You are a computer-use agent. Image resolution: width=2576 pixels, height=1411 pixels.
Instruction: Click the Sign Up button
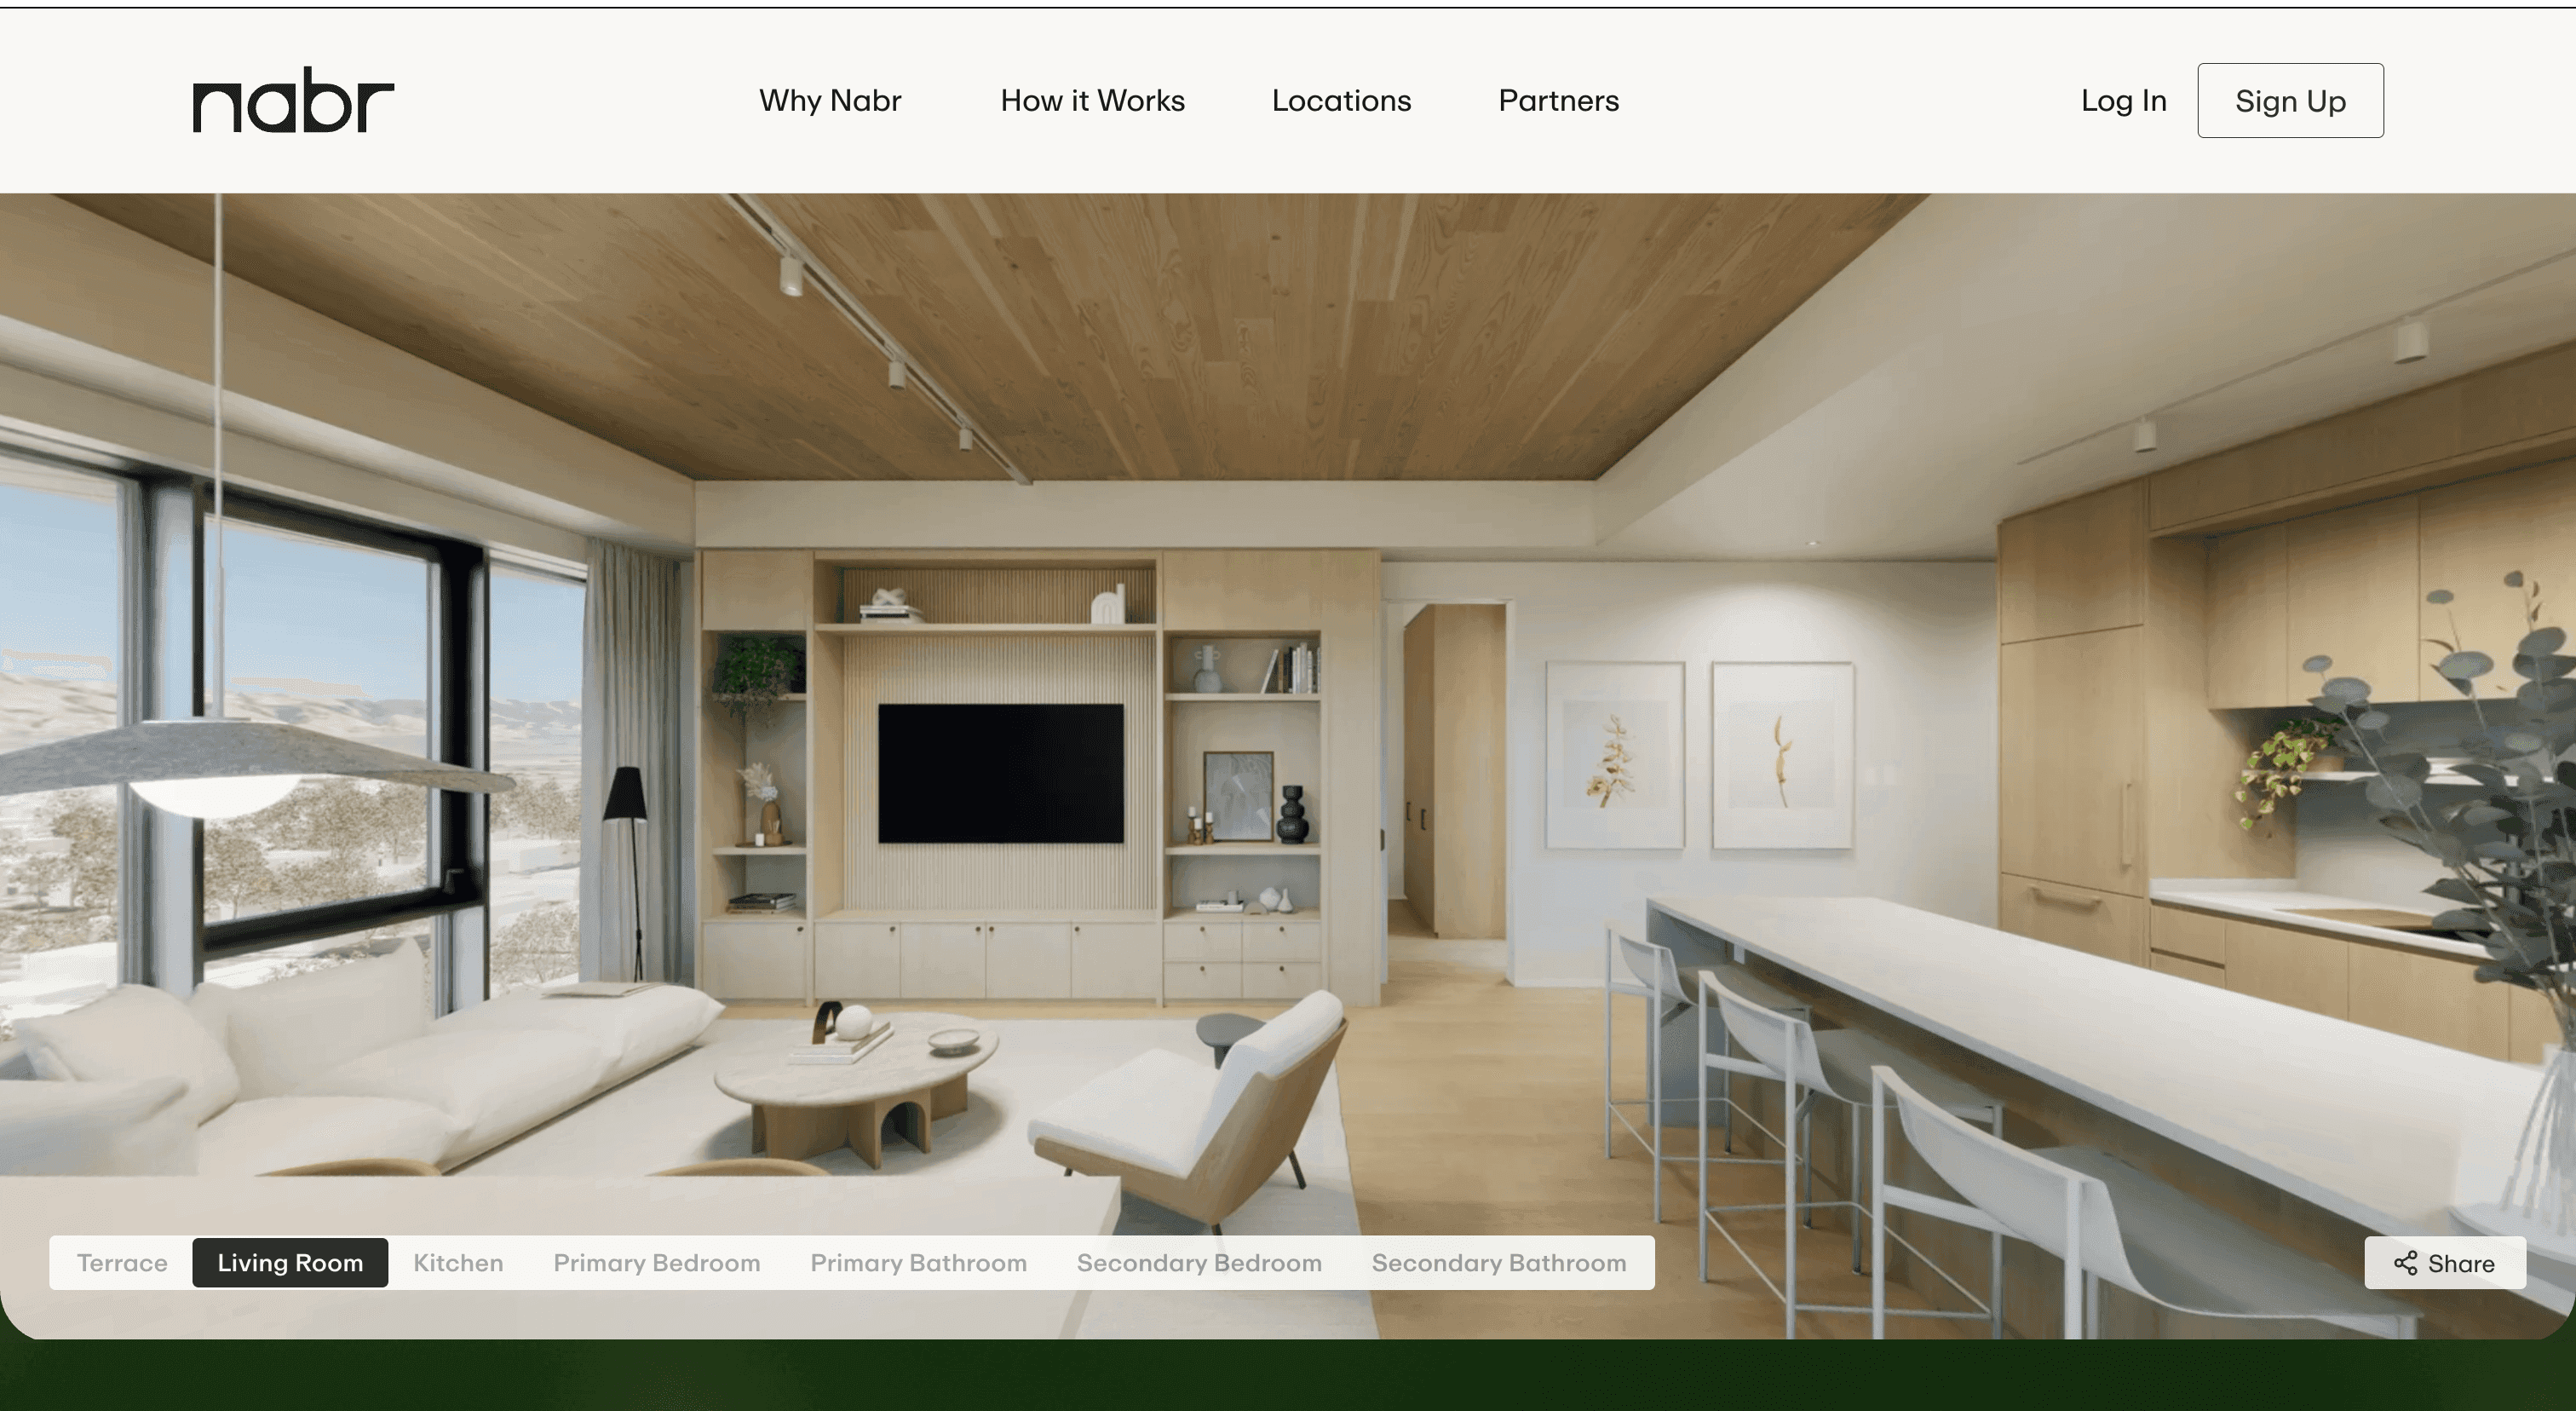click(x=2290, y=100)
